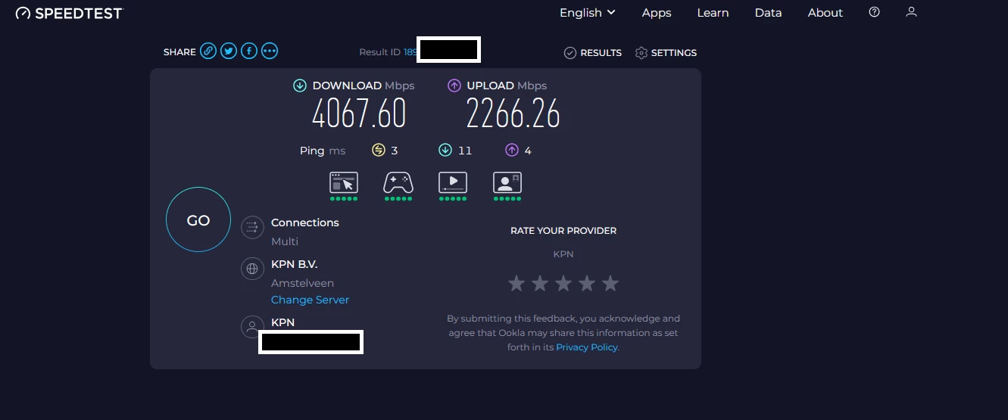Open the About menu
Screen dimensions: 1008x420
(x=825, y=12)
